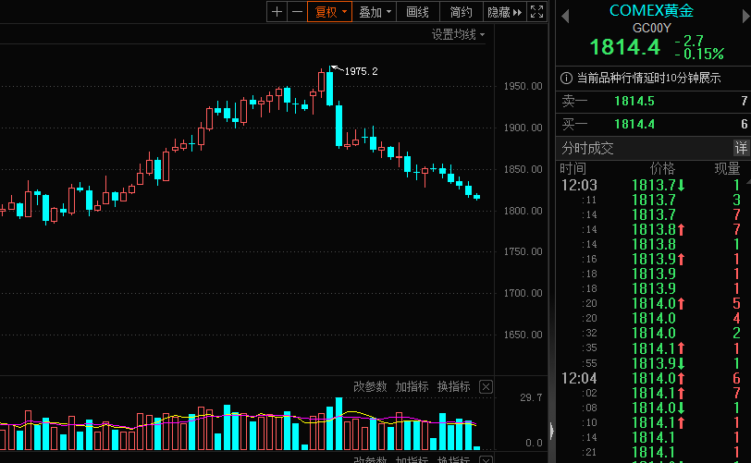Click the plus zoom-in chart button
The image size is (751, 463).
[277, 12]
